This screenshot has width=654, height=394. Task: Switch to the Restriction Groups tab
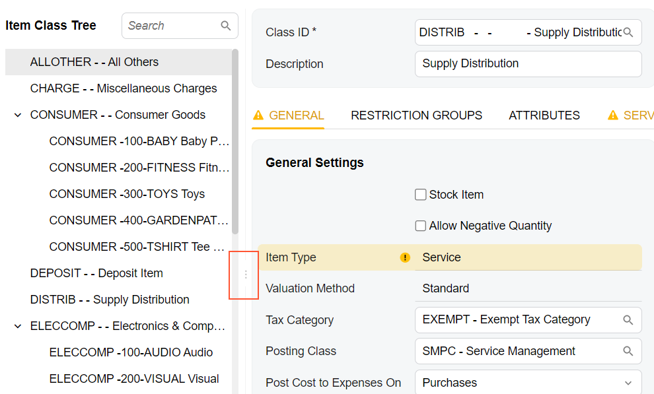416,115
